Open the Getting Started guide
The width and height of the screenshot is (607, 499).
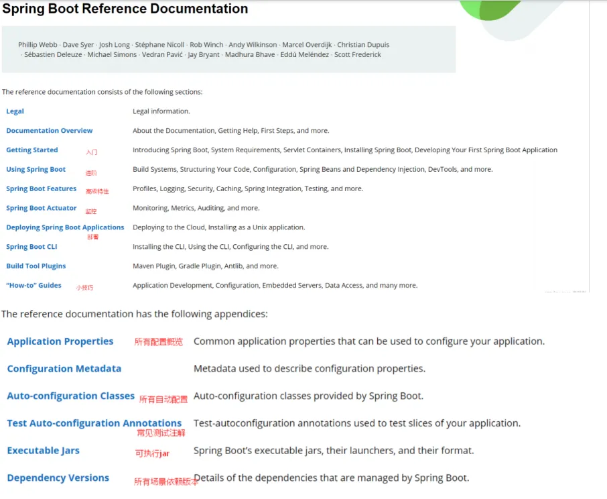pyautogui.click(x=31, y=150)
